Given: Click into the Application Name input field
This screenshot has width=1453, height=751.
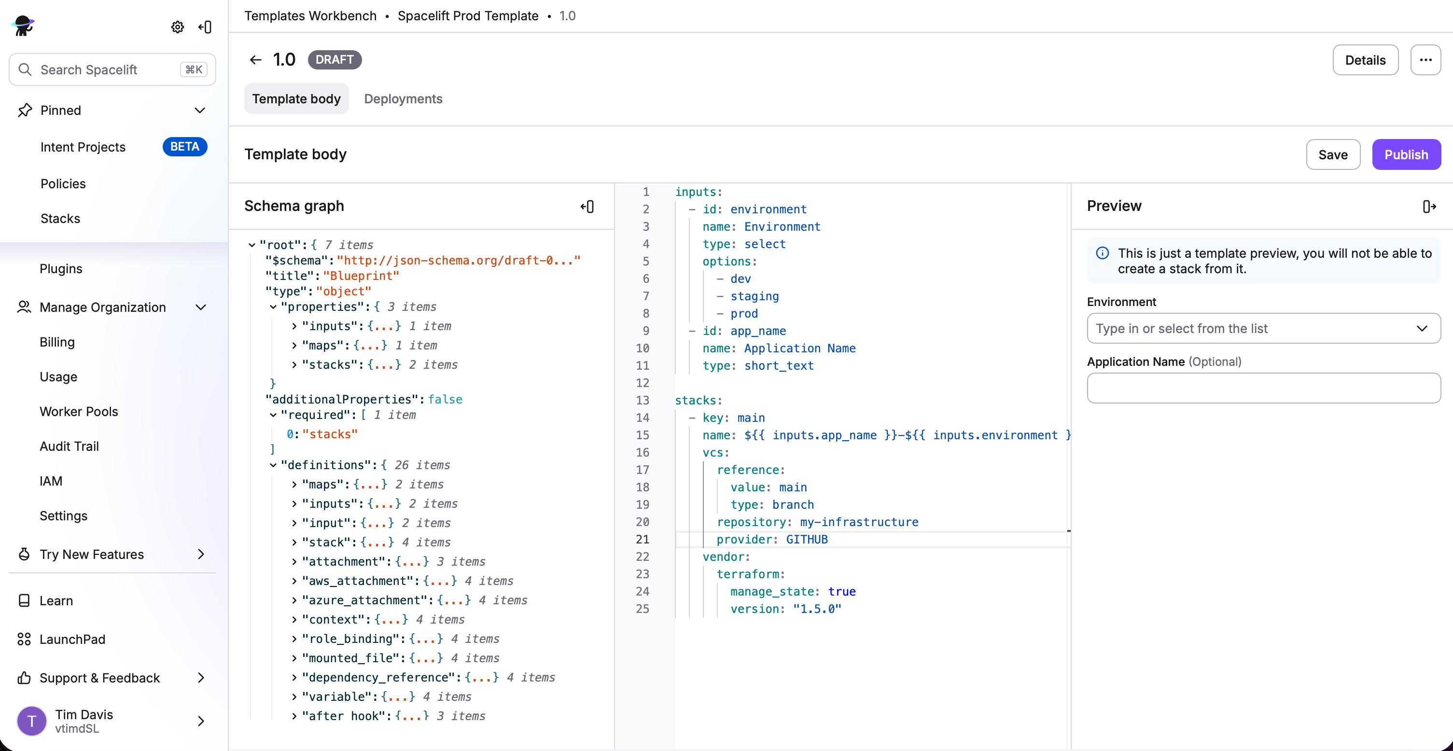Looking at the screenshot, I should (1263, 388).
